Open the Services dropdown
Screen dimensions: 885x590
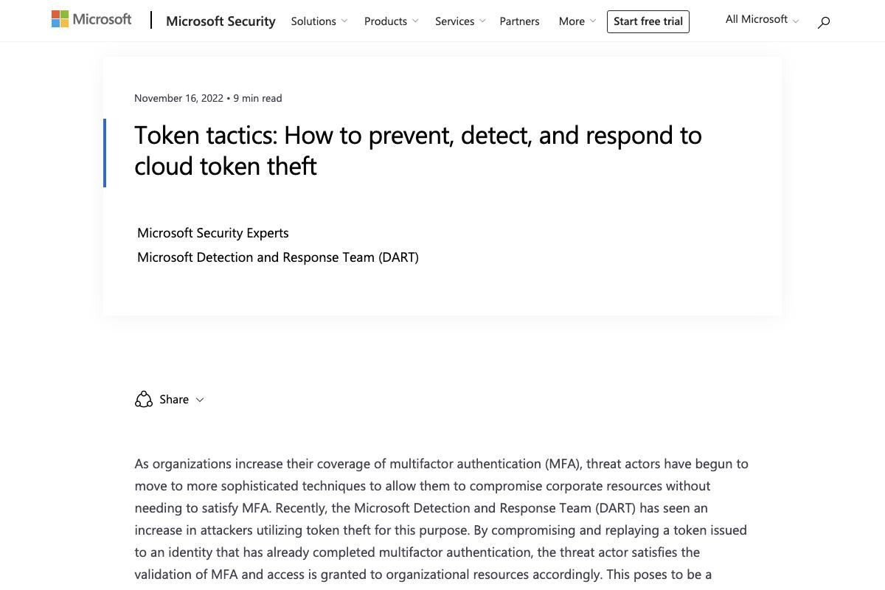(x=459, y=21)
